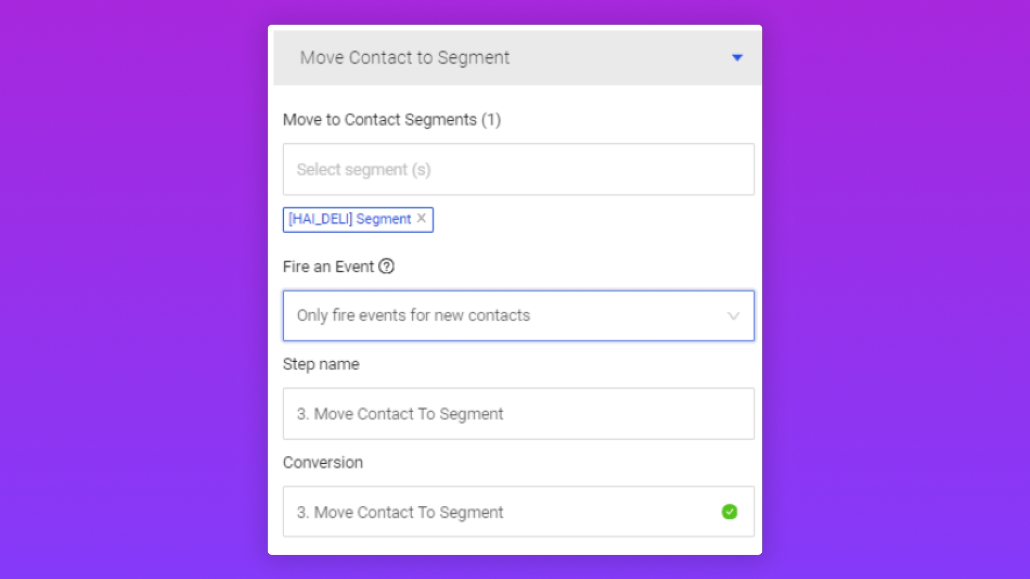Image resolution: width=1030 pixels, height=579 pixels.
Task: Click the chevron arrow in Fire an Event dropdown
Action: click(x=733, y=316)
